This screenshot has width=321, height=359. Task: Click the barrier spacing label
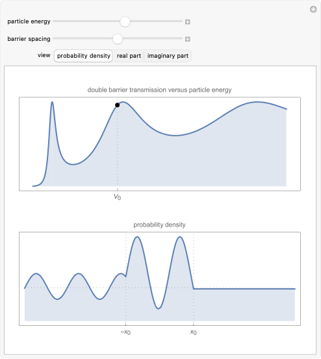pos(29,39)
